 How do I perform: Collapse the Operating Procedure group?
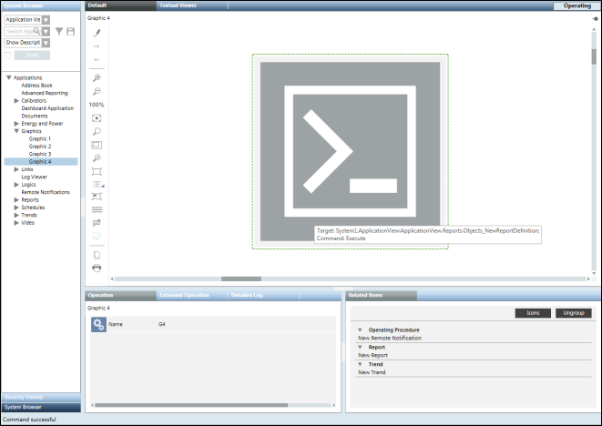pos(360,330)
